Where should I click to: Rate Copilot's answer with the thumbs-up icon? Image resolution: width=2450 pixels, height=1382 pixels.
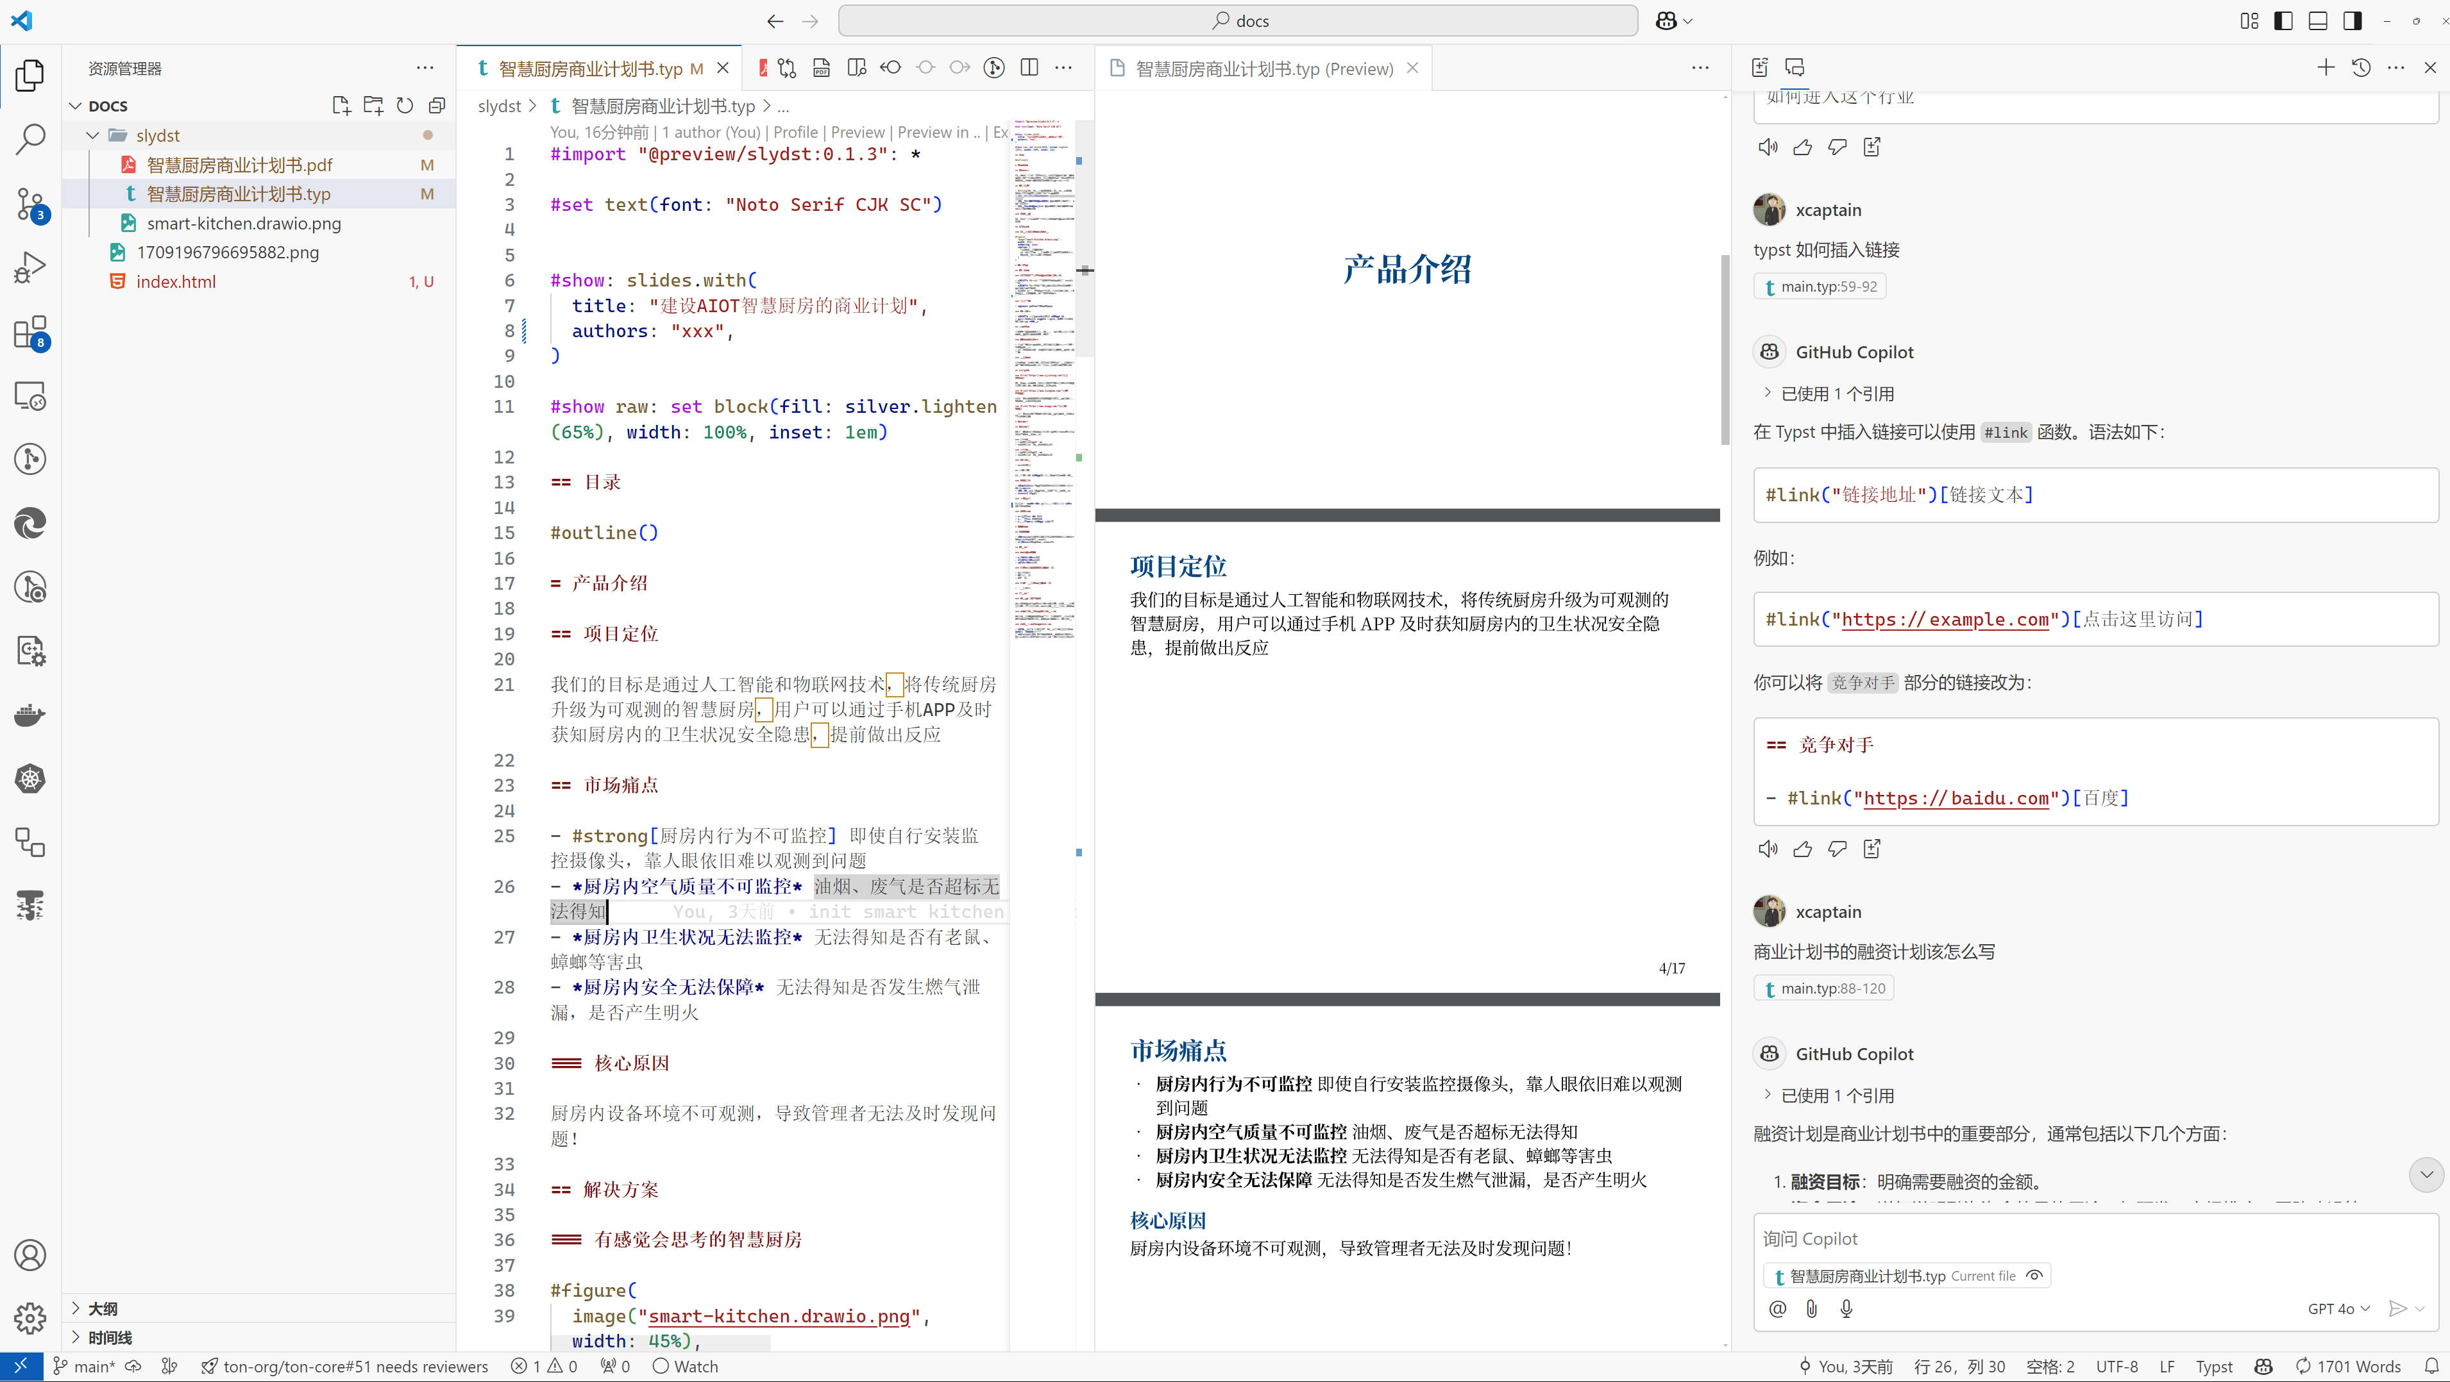(x=1802, y=848)
